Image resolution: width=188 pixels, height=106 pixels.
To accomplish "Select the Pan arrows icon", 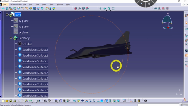I will click(x=83, y=101).
